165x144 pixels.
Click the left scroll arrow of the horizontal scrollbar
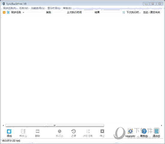pyautogui.click(x=3, y=125)
